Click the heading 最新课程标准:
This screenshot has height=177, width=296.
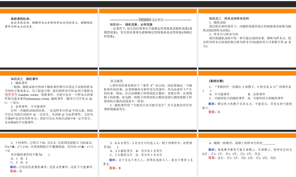pos(21,19)
